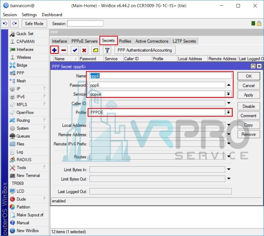Open the filter funnel tool
This screenshot has height=236, width=264.
pyautogui.click(x=107, y=50)
